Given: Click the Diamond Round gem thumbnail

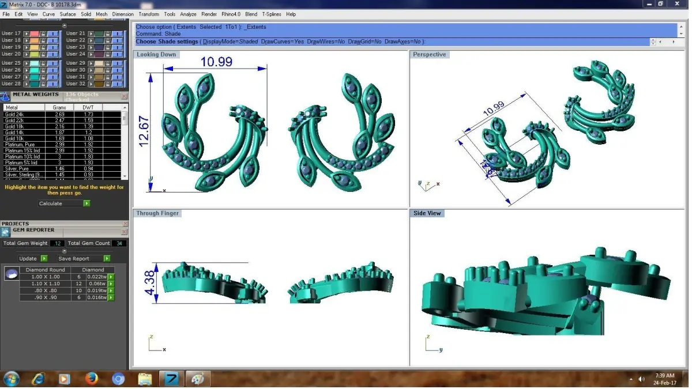Looking at the screenshot, I should point(12,273).
